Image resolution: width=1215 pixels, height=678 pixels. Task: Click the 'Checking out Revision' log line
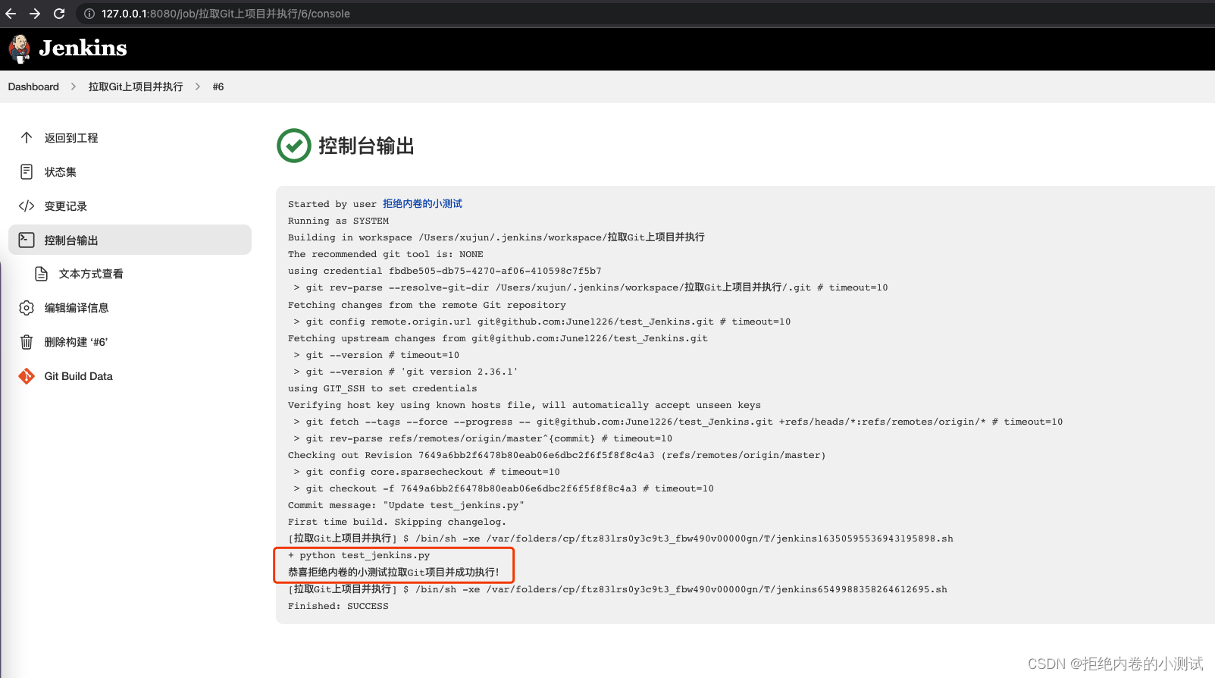556,455
